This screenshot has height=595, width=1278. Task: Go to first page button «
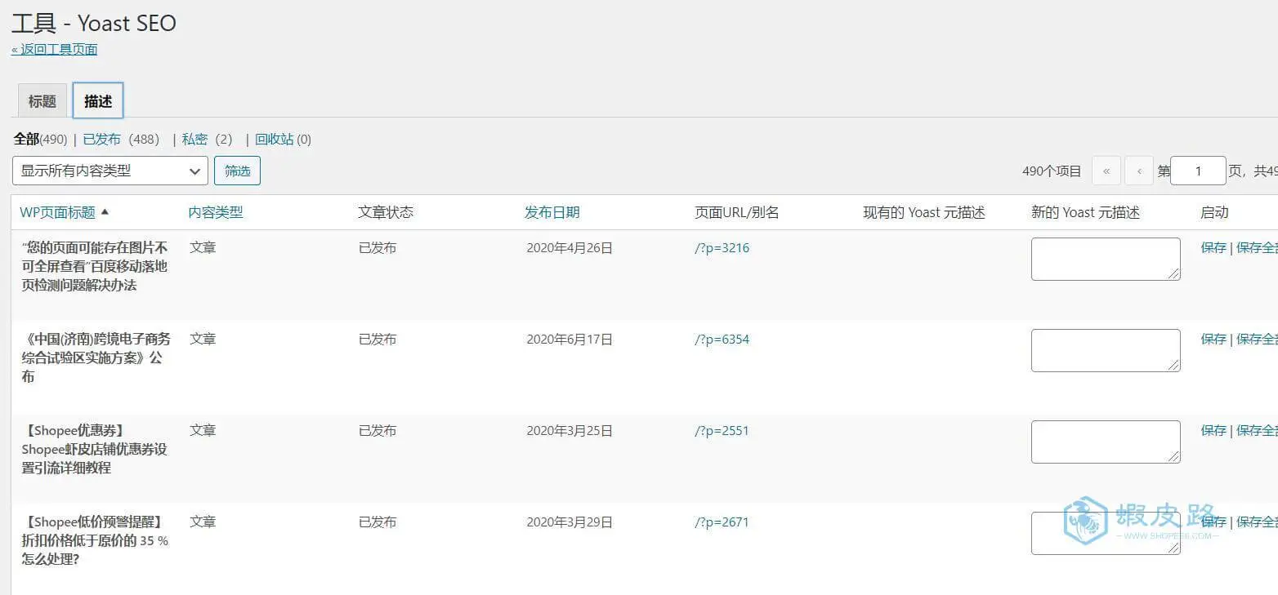pyautogui.click(x=1106, y=171)
